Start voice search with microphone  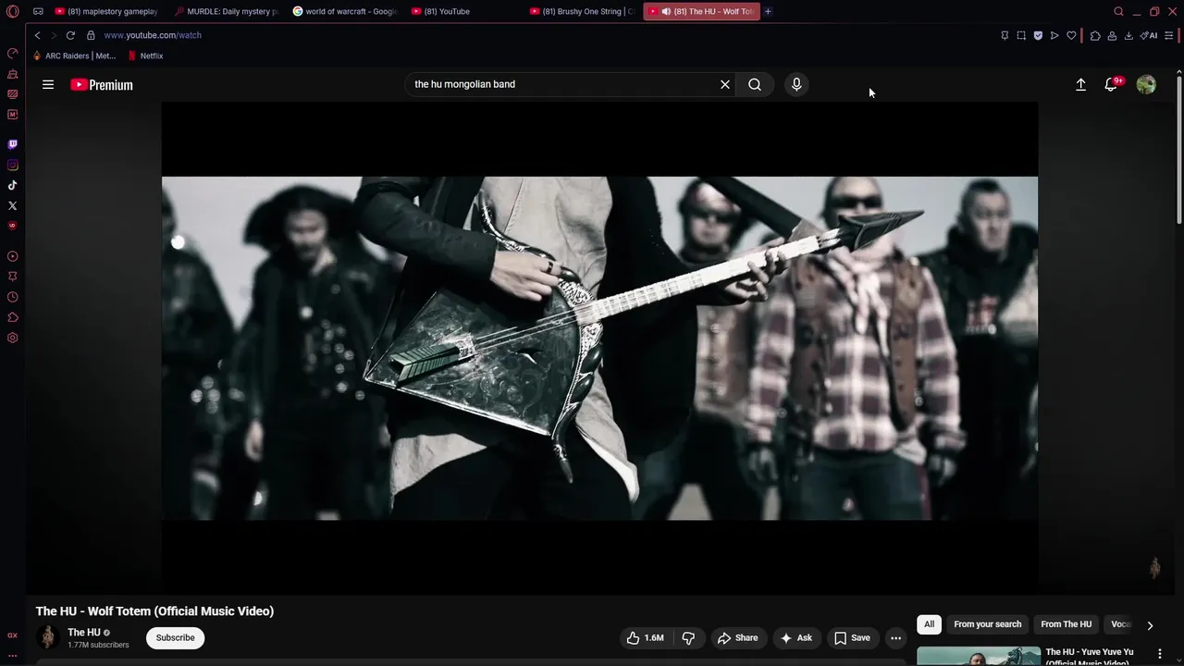pyautogui.click(x=796, y=84)
